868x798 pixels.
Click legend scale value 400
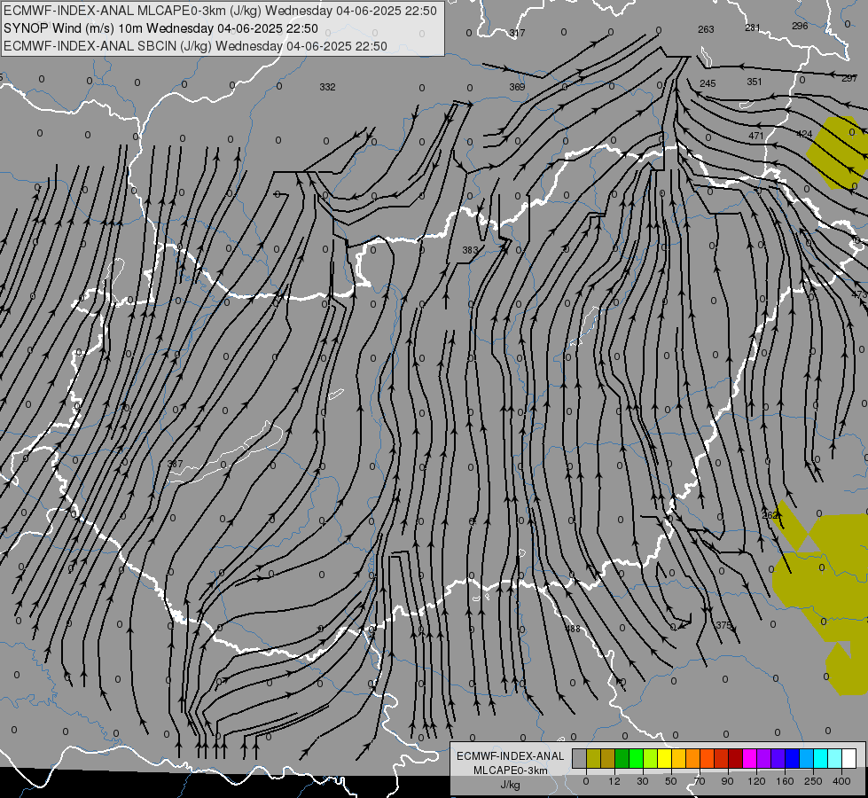click(841, 781)
